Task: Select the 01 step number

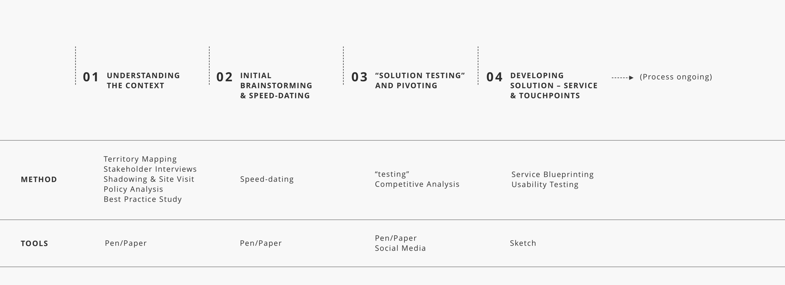Action: pos(91,77)
